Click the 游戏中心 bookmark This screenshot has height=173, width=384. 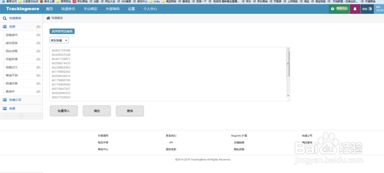140,2
